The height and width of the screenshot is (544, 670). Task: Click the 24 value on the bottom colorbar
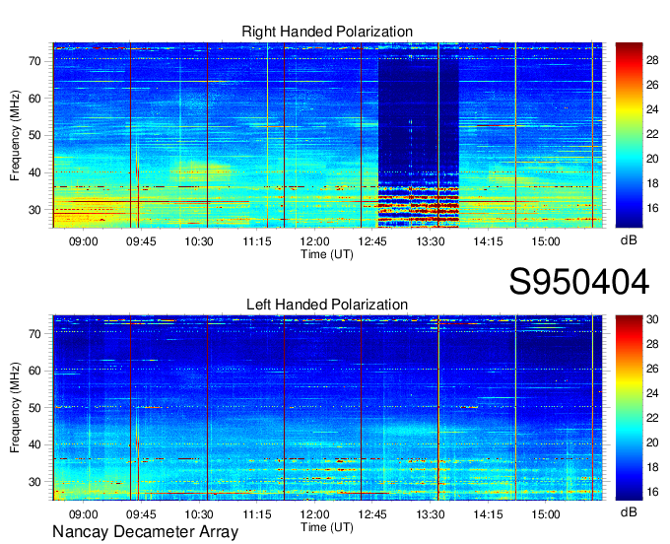[652, 393]
